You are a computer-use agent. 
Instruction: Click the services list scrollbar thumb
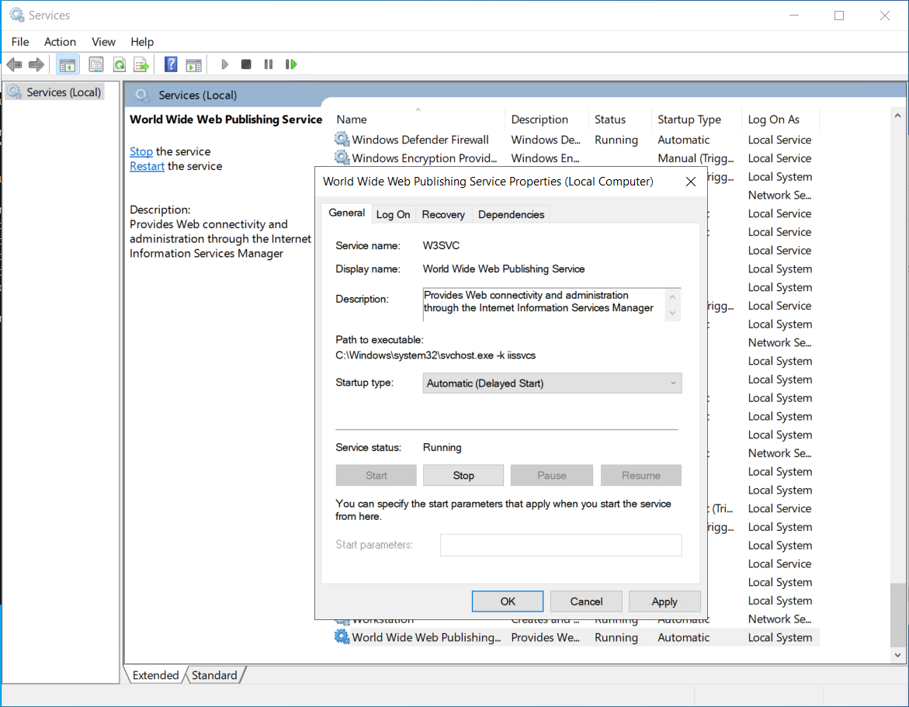(897, 615)
